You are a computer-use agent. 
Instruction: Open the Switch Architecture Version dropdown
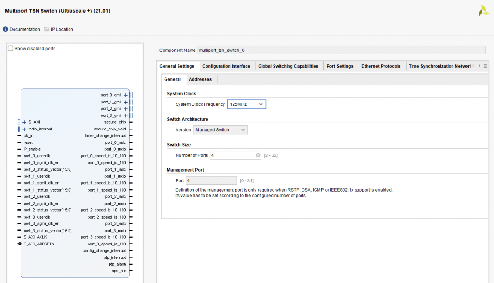click(x=220, y=130)
